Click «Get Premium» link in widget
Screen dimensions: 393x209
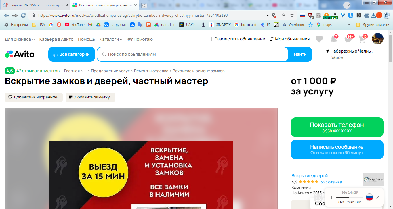pyautogui.click(x=350, y=202)
